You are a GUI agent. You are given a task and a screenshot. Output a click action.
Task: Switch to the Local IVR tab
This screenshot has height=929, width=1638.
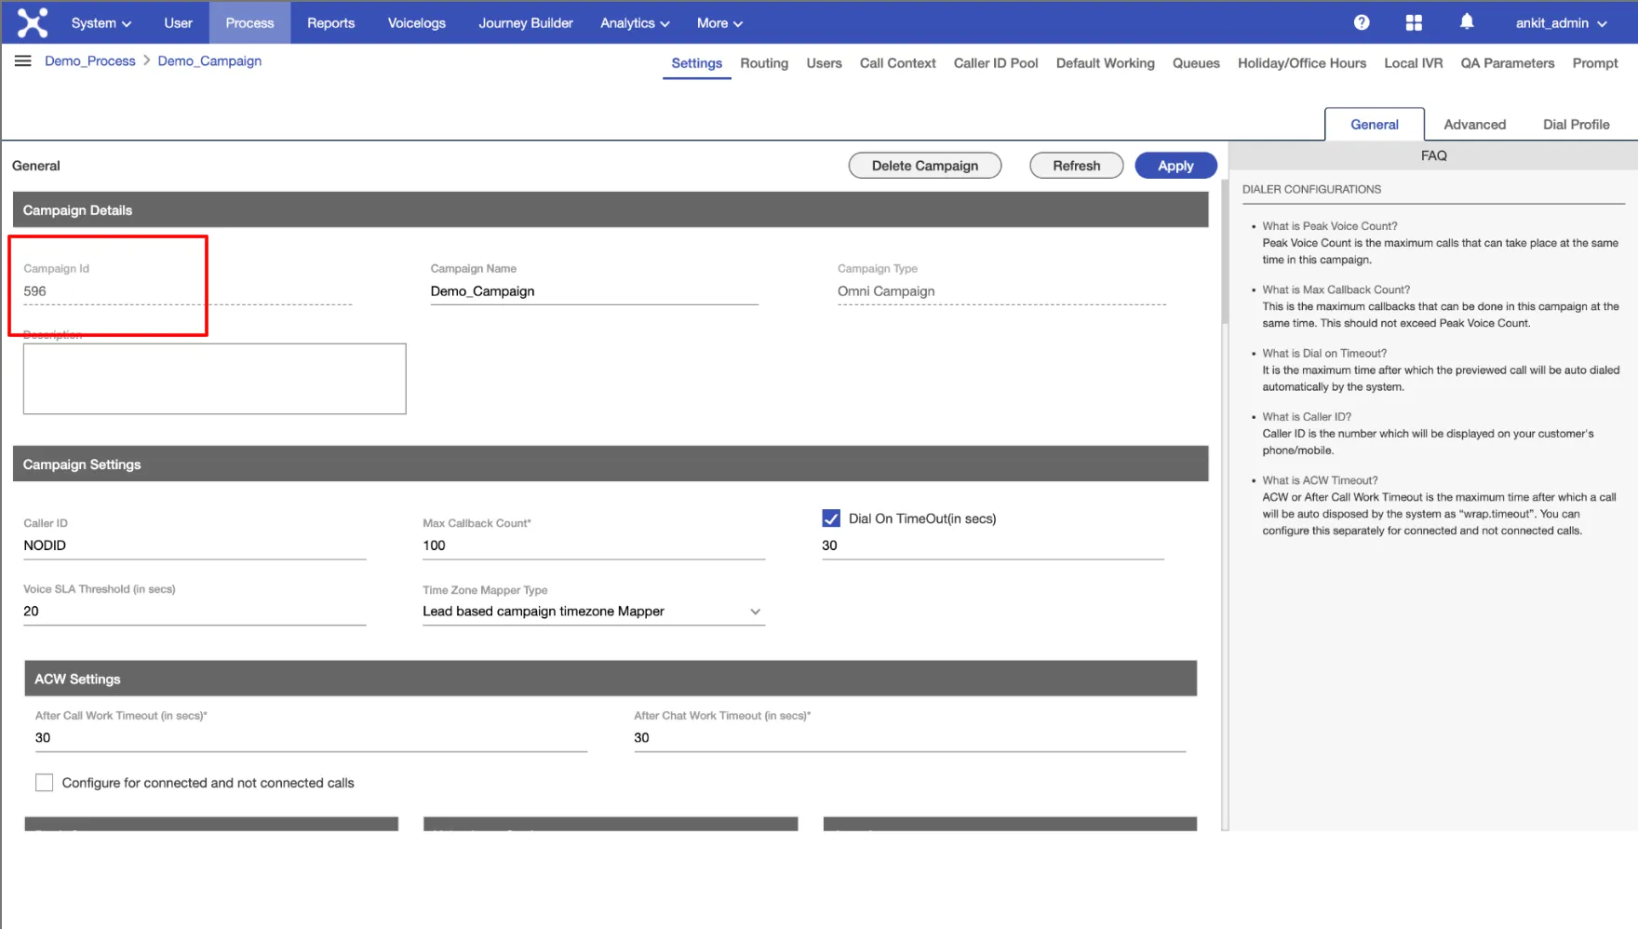[x=1413, y=63]
